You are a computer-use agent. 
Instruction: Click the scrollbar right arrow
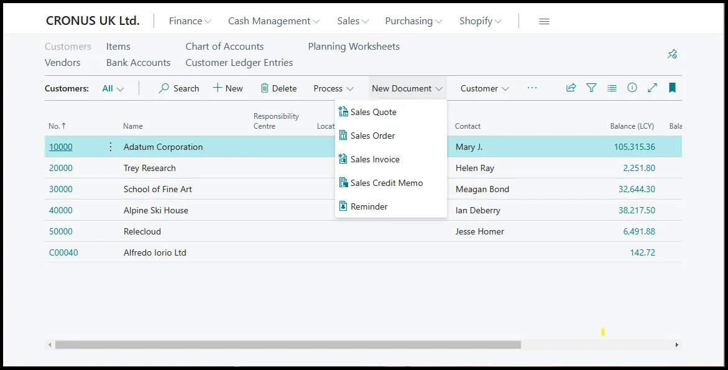(x=677, y=345)
